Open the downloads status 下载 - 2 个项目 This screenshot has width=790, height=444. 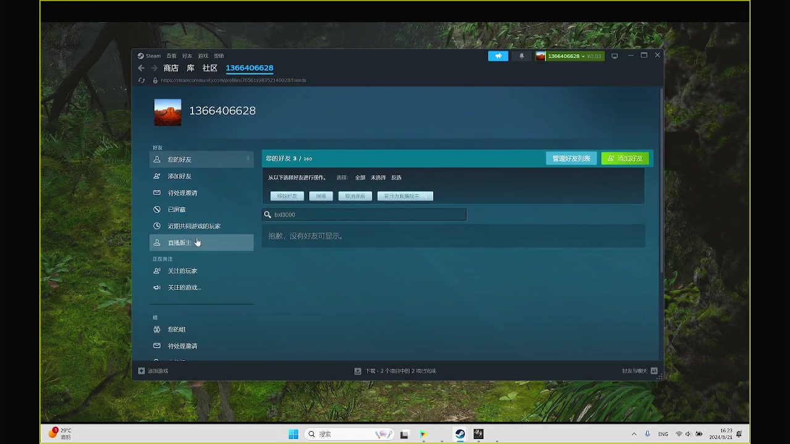coord(395,371)
